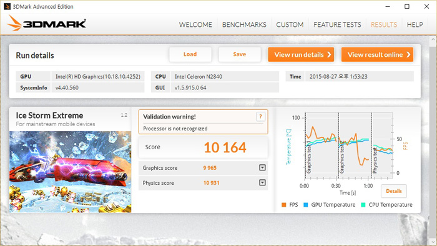Viewport: 437px width, 246px height.
Task: Click the 3DMark logo
Action: click(47, 23)
